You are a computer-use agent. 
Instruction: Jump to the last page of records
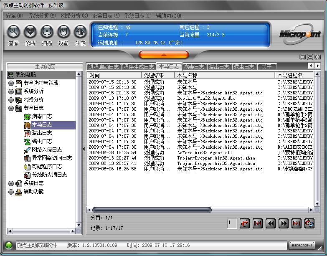(x=297, y=223)
